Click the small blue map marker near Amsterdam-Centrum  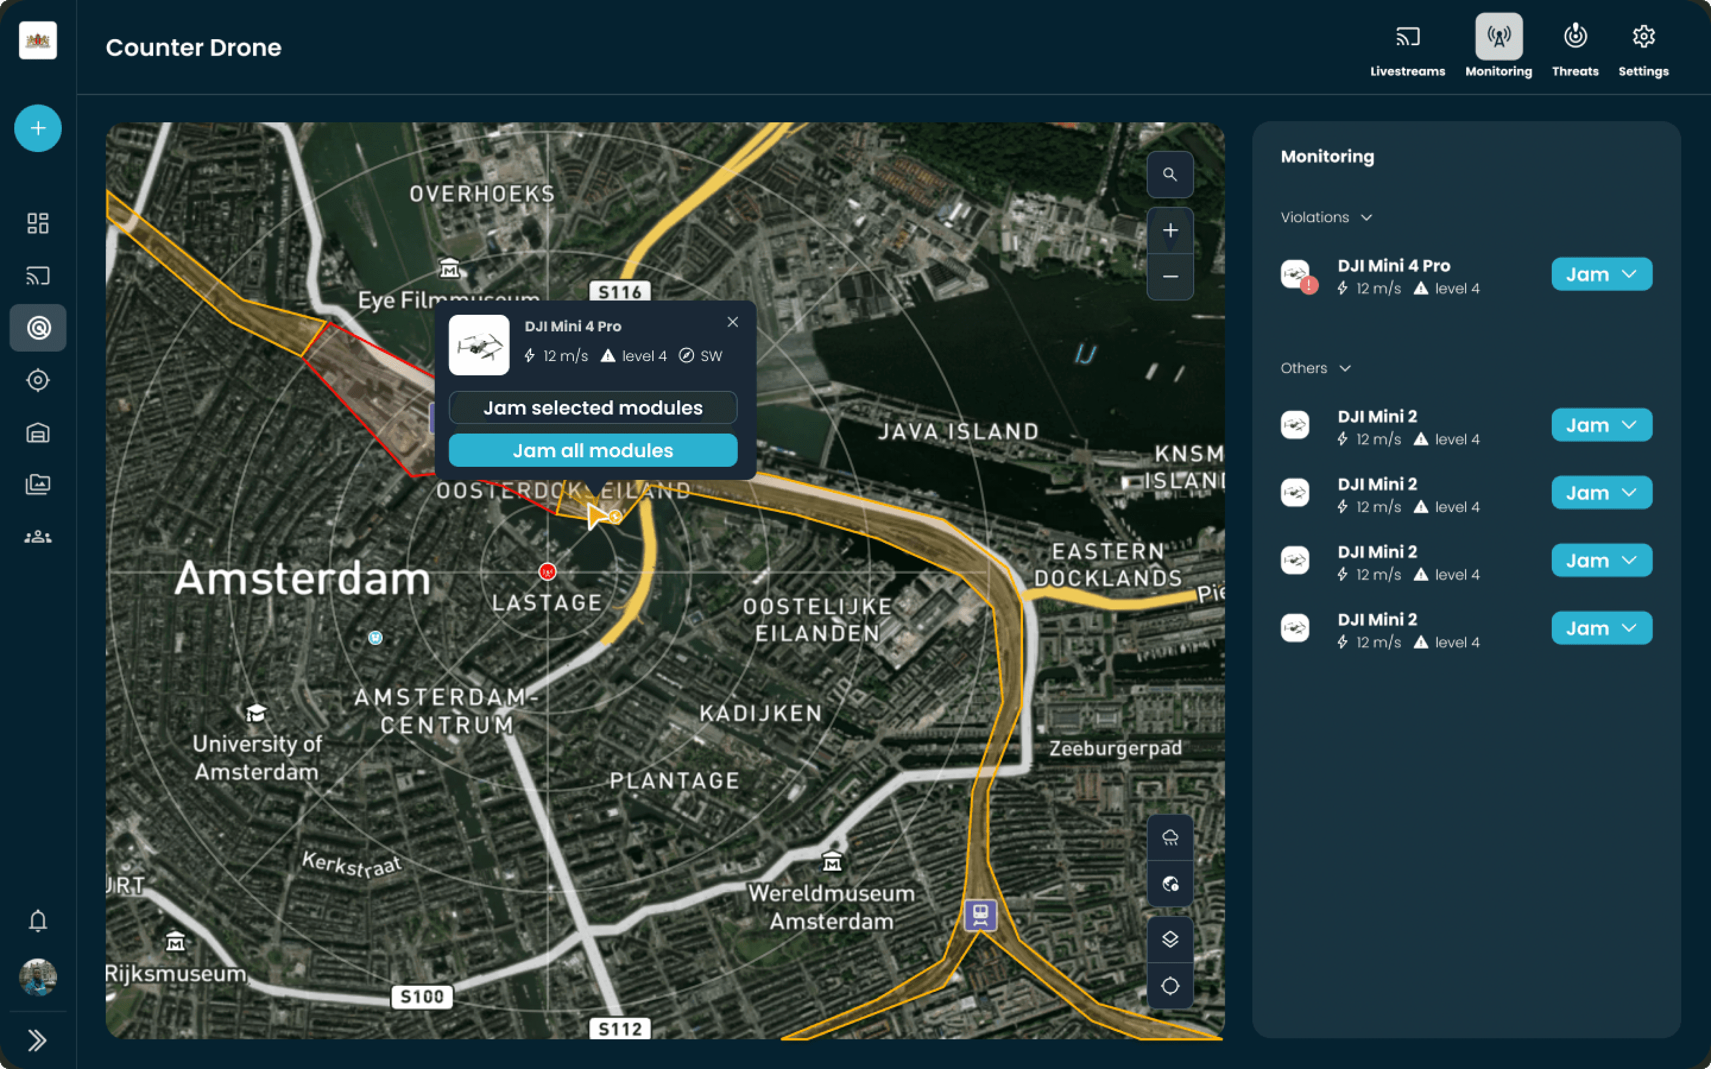pyautogui.click(x=375, y=638)
